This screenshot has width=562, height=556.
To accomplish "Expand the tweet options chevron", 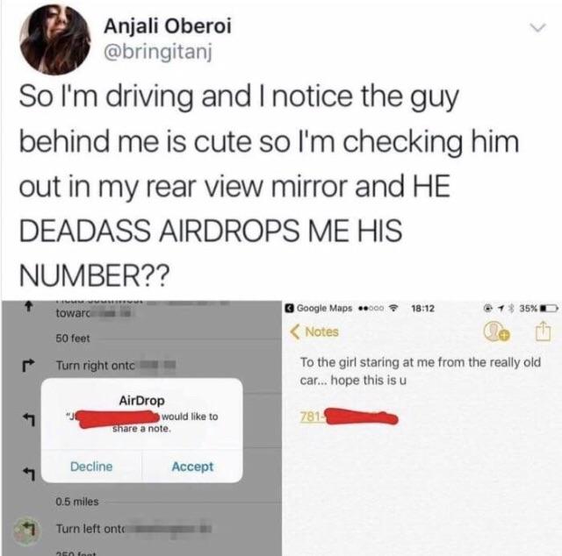I will click(x=538, y=27).
